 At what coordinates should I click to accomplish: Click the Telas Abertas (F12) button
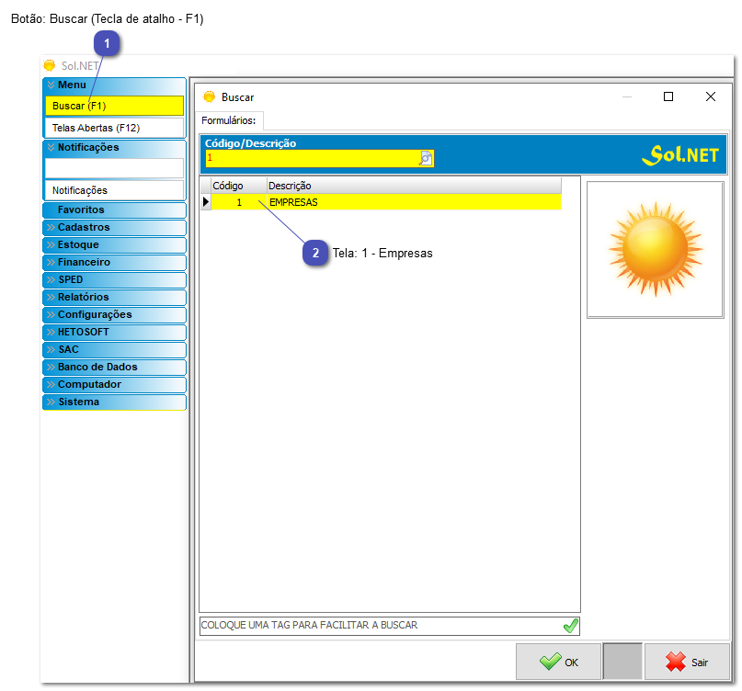[x=114, y=128]
